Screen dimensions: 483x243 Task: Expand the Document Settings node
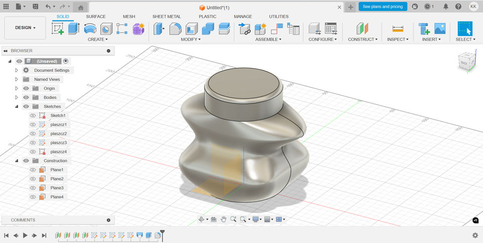17,70
